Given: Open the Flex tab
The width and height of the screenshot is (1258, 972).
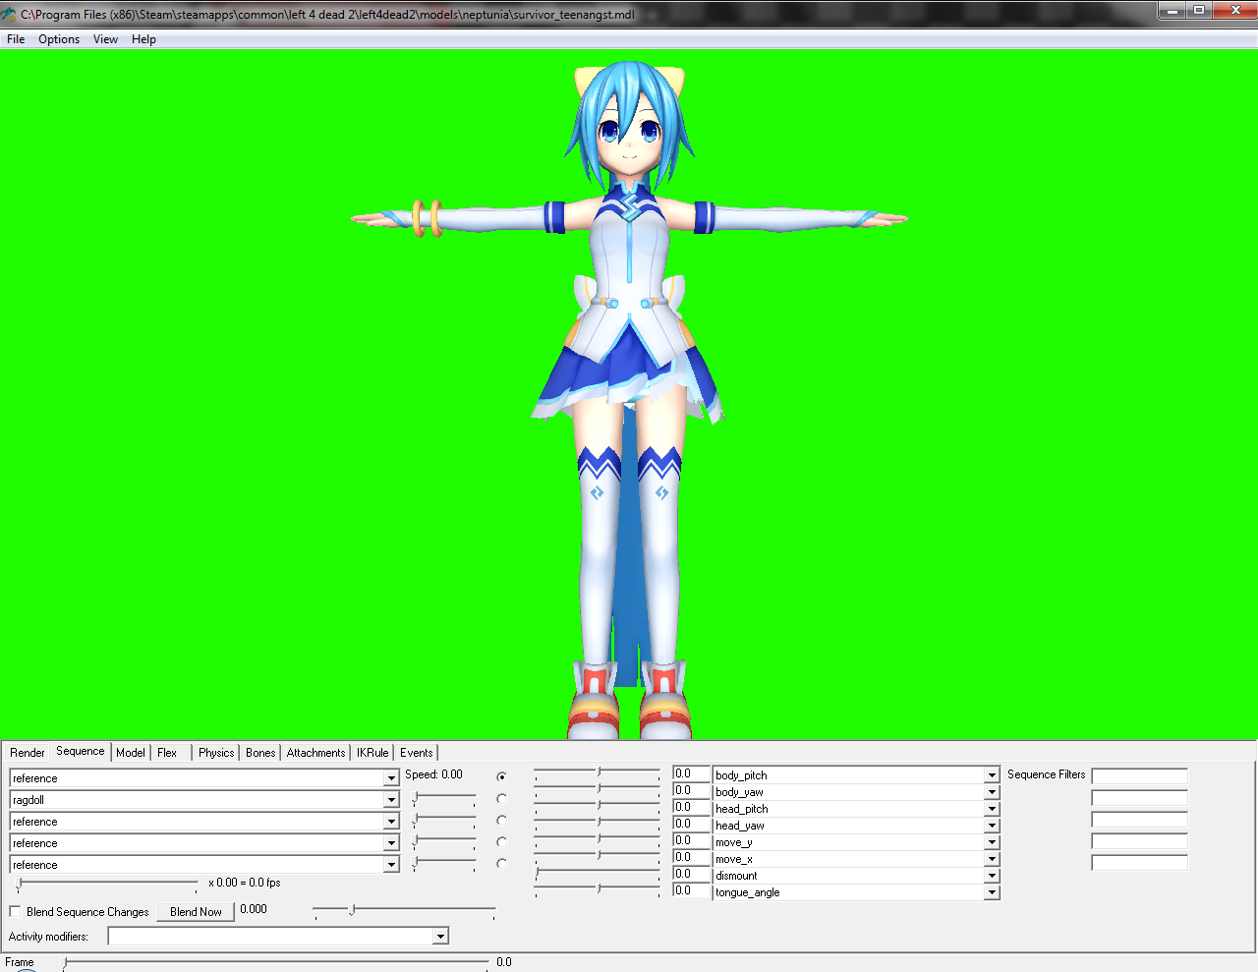Looking at the screenshot, I should (167, 753).
